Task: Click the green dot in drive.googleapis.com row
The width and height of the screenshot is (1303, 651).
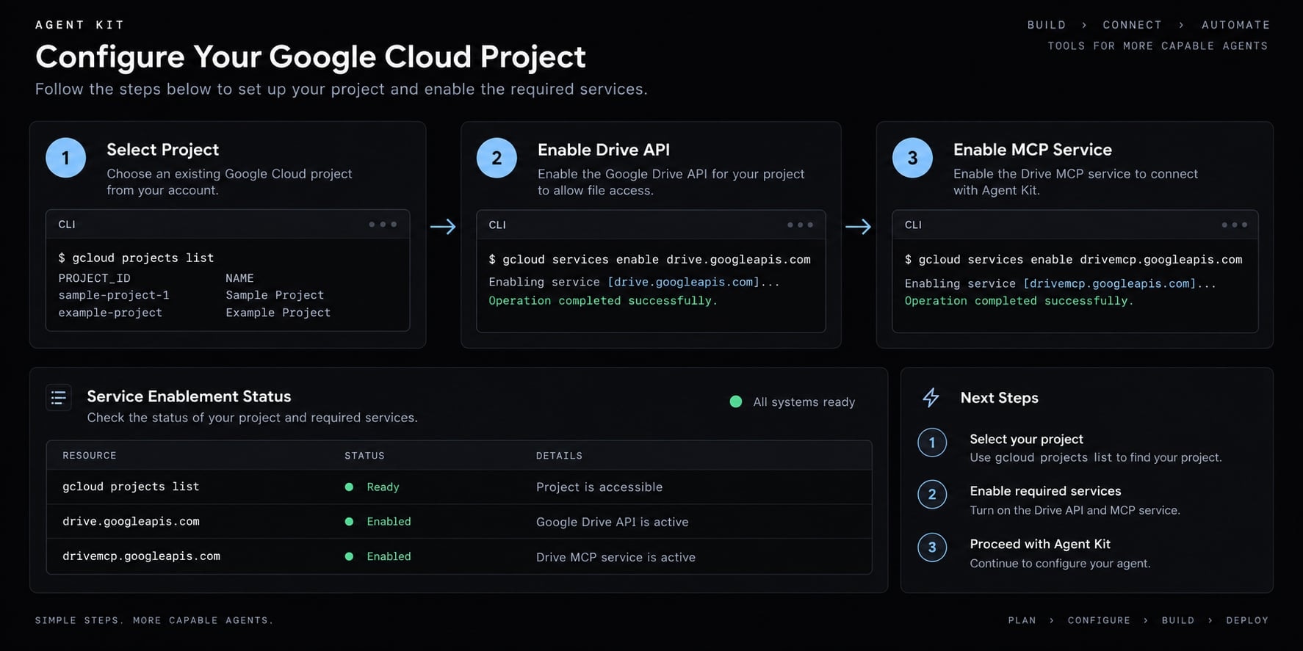Action: [349, 522]
